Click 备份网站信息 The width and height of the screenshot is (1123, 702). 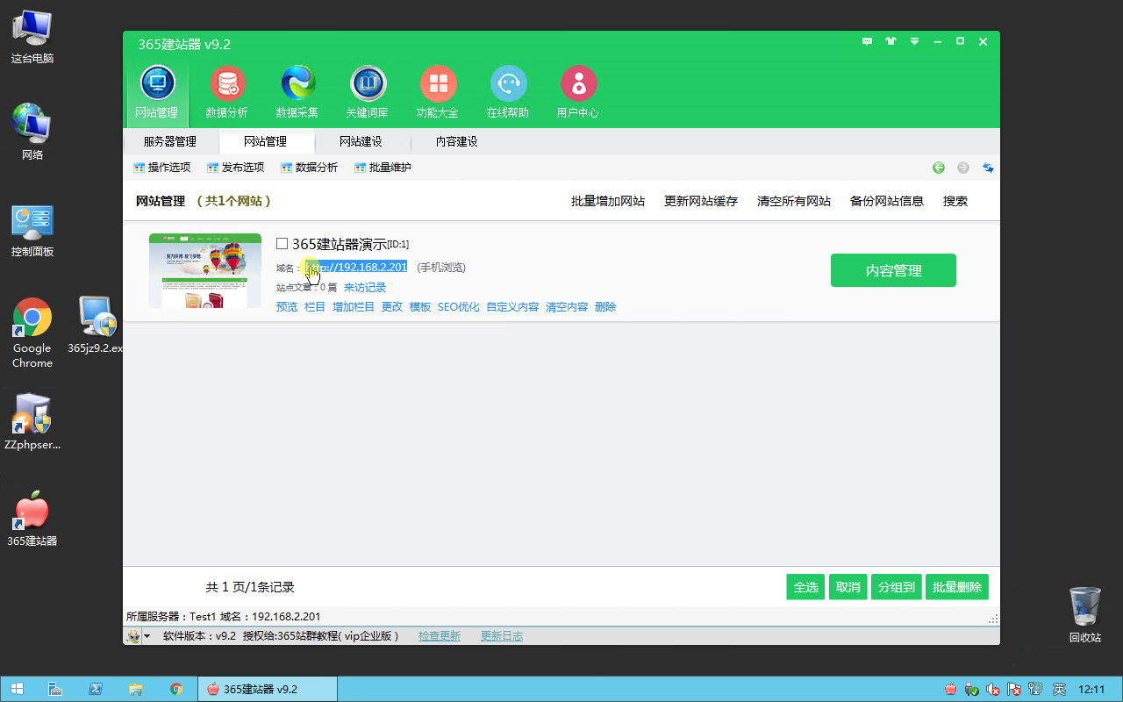pos(887,201)
